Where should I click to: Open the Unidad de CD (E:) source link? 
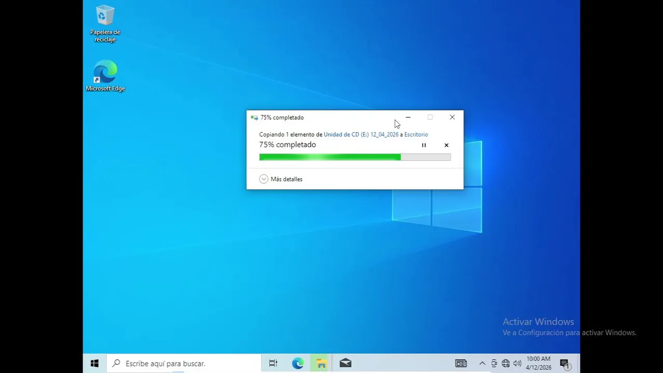pyautogui.click(x=361, y=135)
